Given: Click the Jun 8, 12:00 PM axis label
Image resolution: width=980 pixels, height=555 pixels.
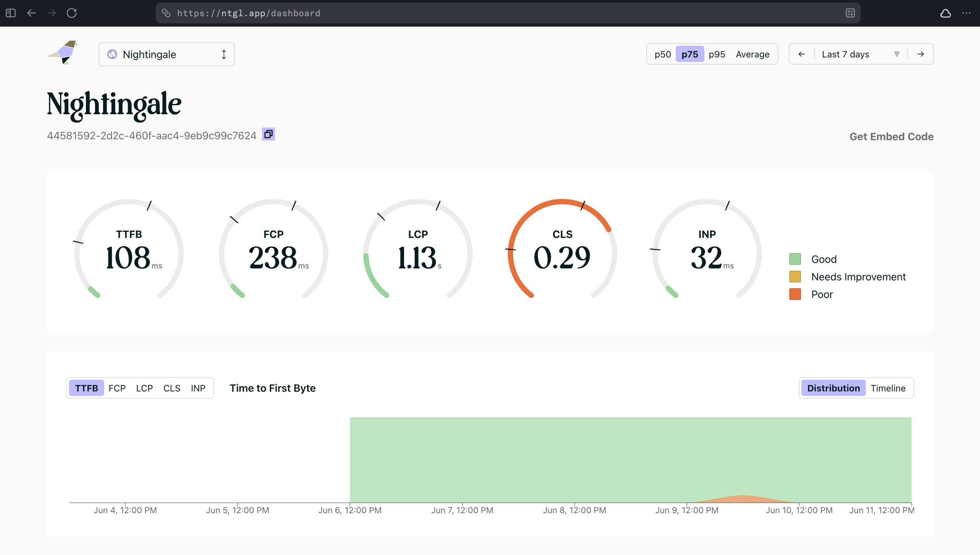Looking at the screenshot, I should (x=575, y=510).
